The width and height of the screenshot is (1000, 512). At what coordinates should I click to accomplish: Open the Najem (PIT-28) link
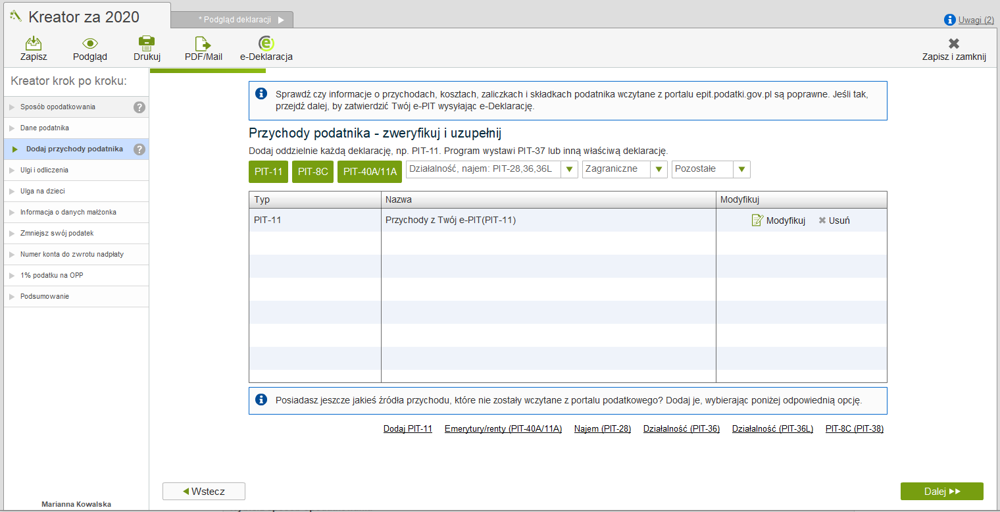[602, 428]
